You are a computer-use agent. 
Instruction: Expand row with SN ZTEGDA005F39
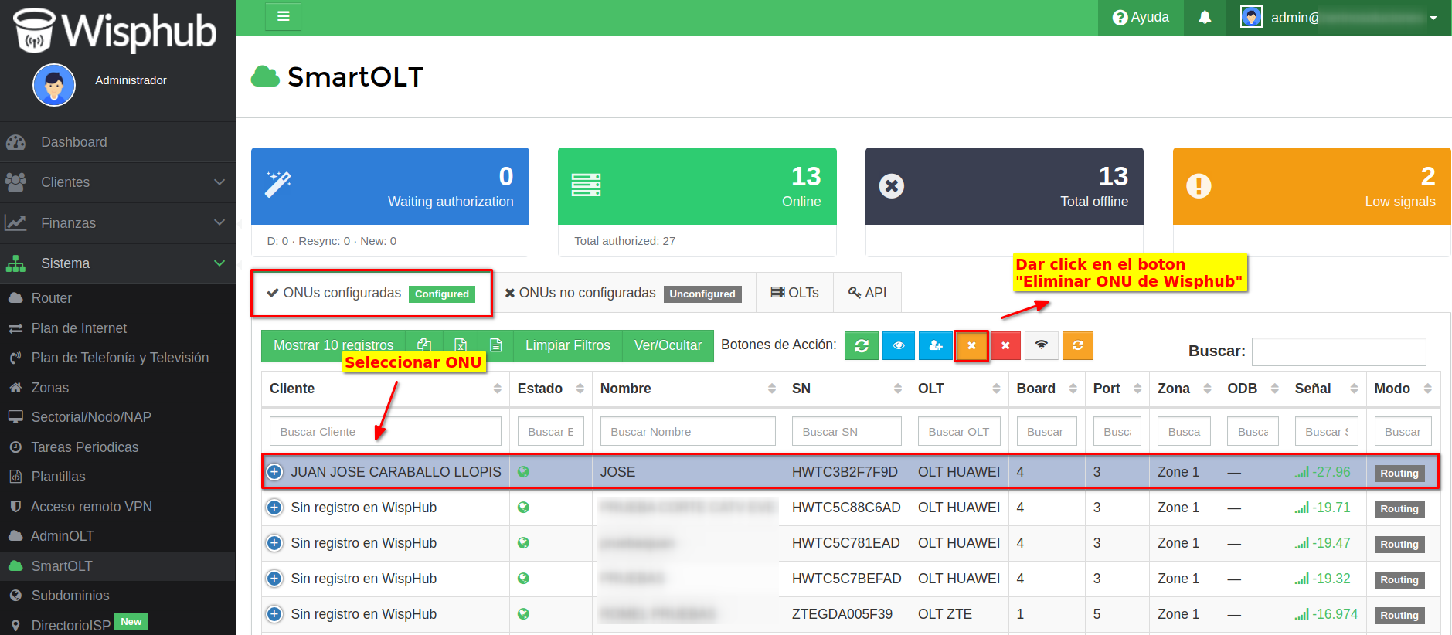pyautogui.click(x=274, y=614)
